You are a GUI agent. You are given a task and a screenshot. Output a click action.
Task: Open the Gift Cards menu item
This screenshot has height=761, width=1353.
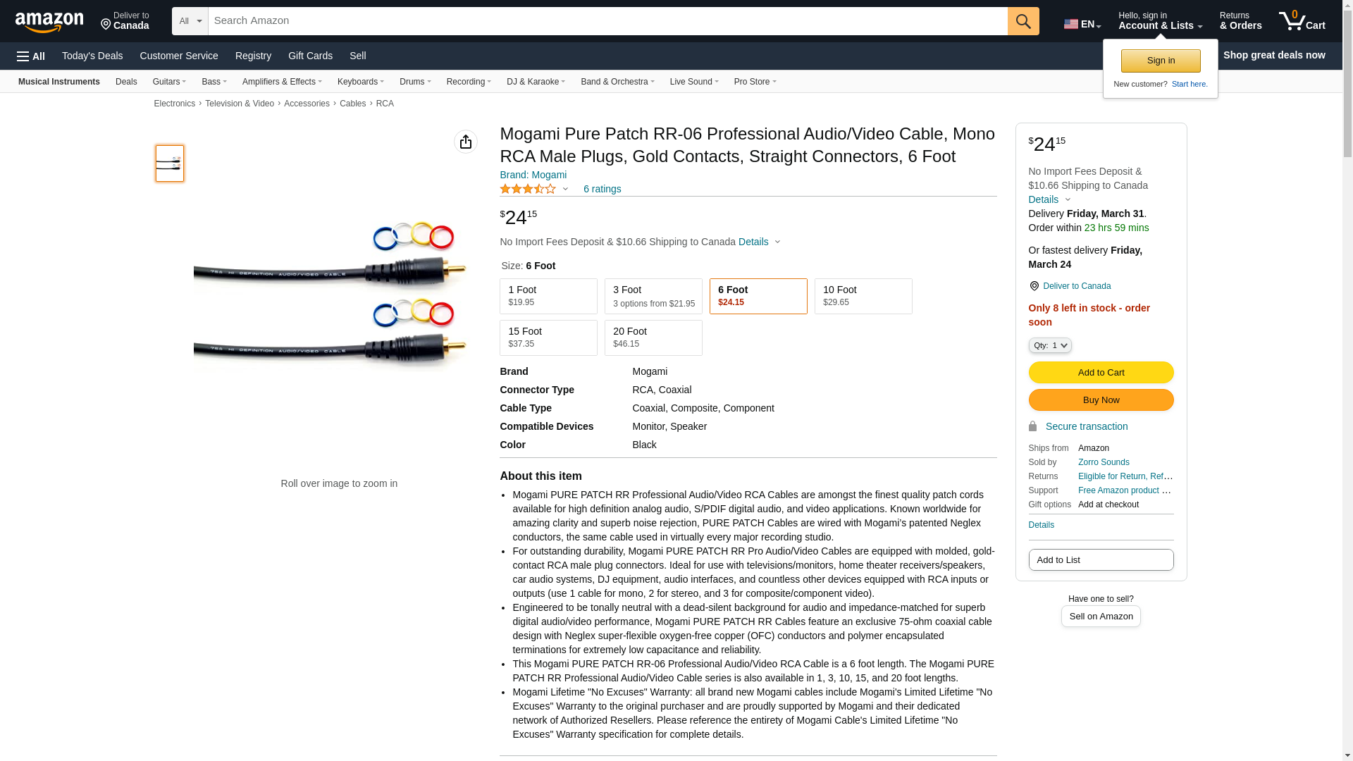(x=310, y=56)
